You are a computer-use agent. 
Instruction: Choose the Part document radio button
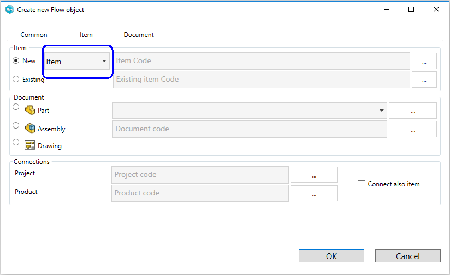pos(16,107)
